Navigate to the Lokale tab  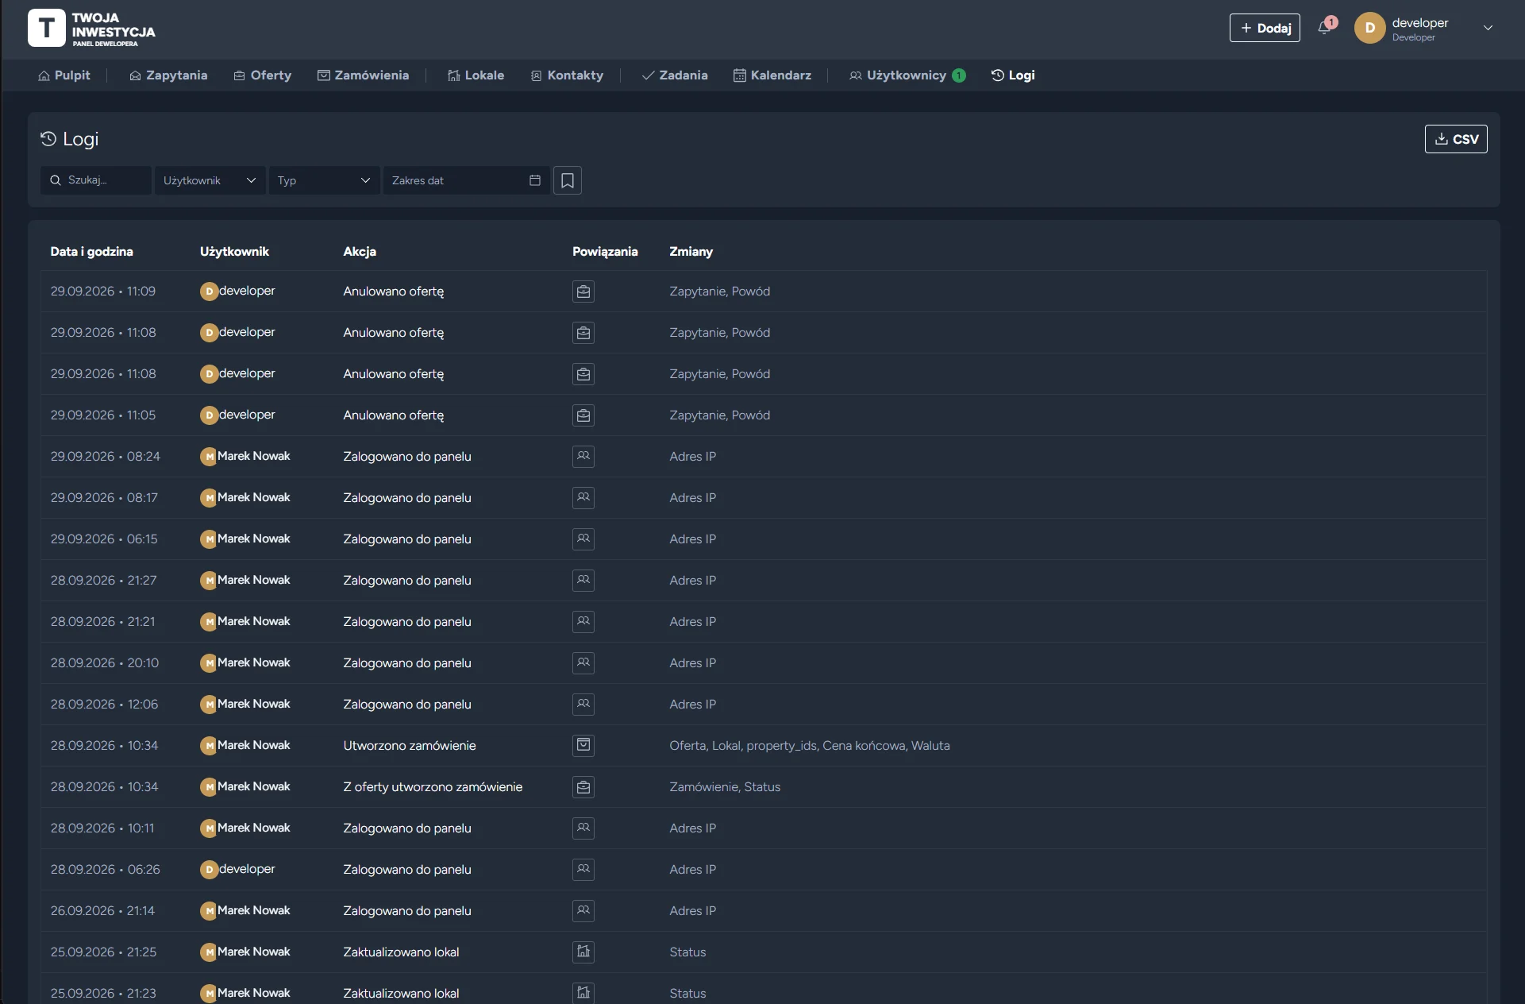[476, 75]
